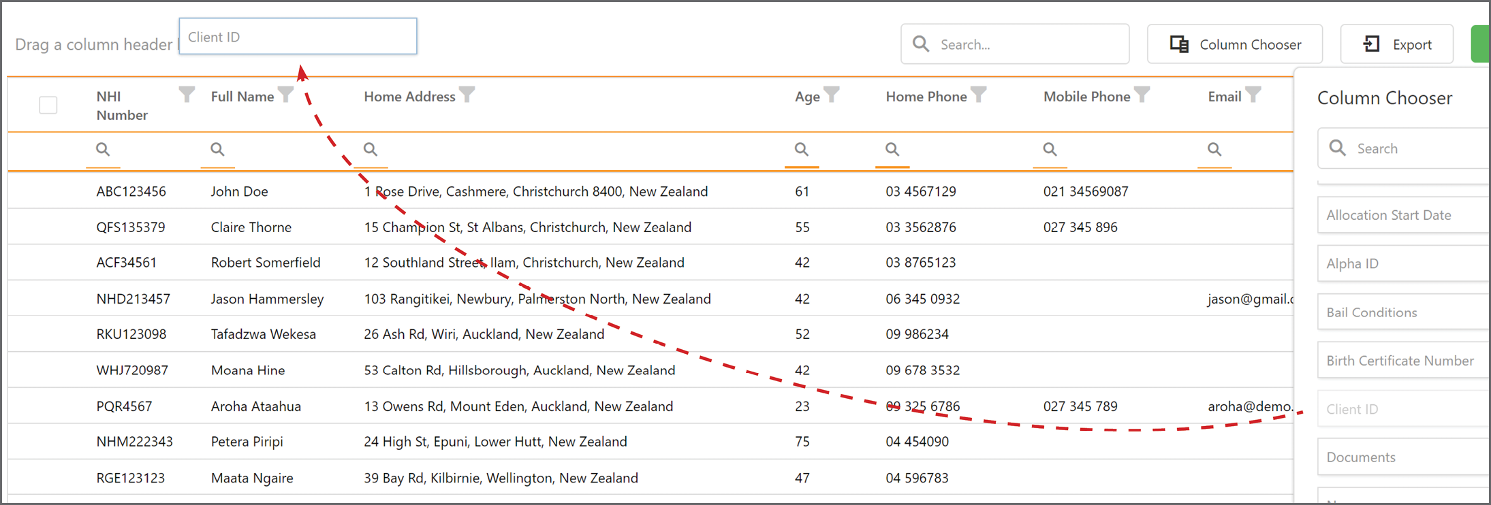Tick the select-all rows checkbox
The height and width of the screenshot is (505, 1491).
click(48, 105)
